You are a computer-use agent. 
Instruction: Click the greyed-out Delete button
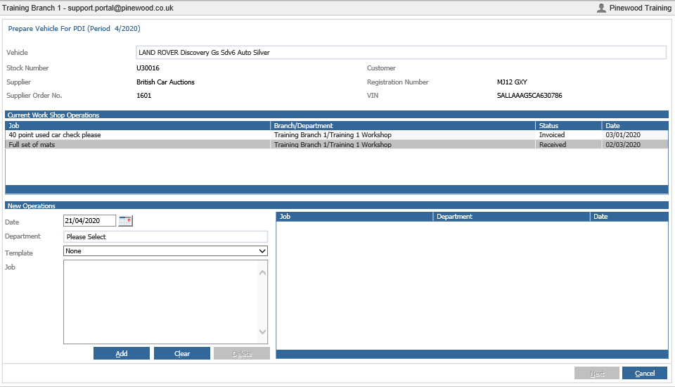coord(242,353)
